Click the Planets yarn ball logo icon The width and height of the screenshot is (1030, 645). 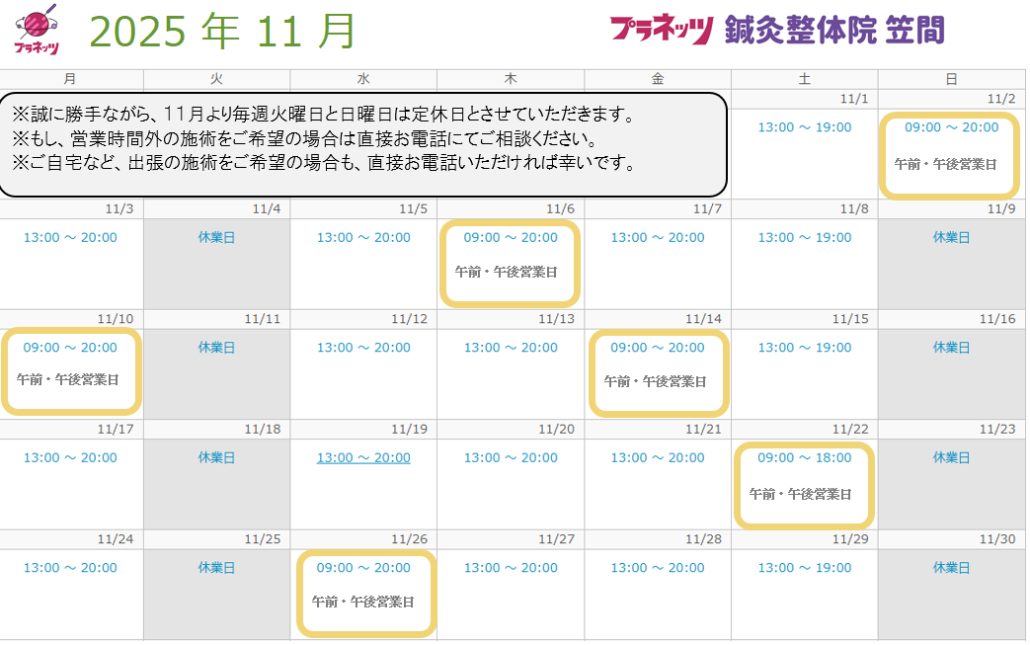(37, 22)
